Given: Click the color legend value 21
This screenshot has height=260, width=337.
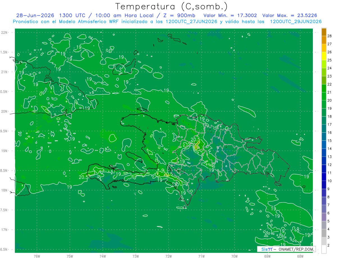Looking at the screenshot, I should click(329, 92).
